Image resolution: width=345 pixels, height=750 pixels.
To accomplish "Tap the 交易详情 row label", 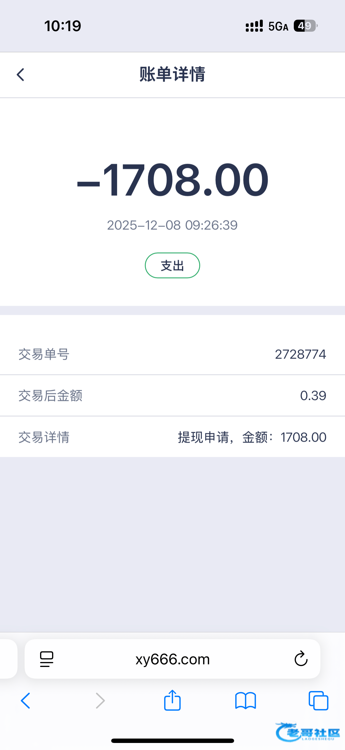I will (x=44, y=437).
